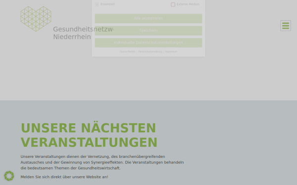Open cookie preferences via green gear badge
The width and height of the screenshot is (297, 185).
(9, 176)
